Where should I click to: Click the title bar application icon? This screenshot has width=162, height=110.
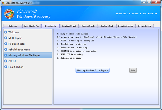point(3,3)
